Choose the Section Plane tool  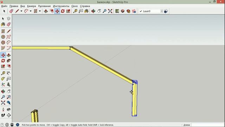pos(8,115)
